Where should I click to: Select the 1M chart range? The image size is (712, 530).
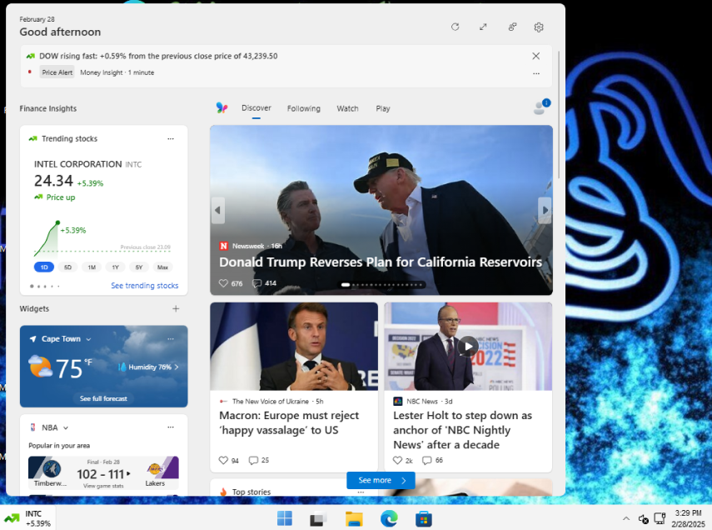tap(92, 267)
